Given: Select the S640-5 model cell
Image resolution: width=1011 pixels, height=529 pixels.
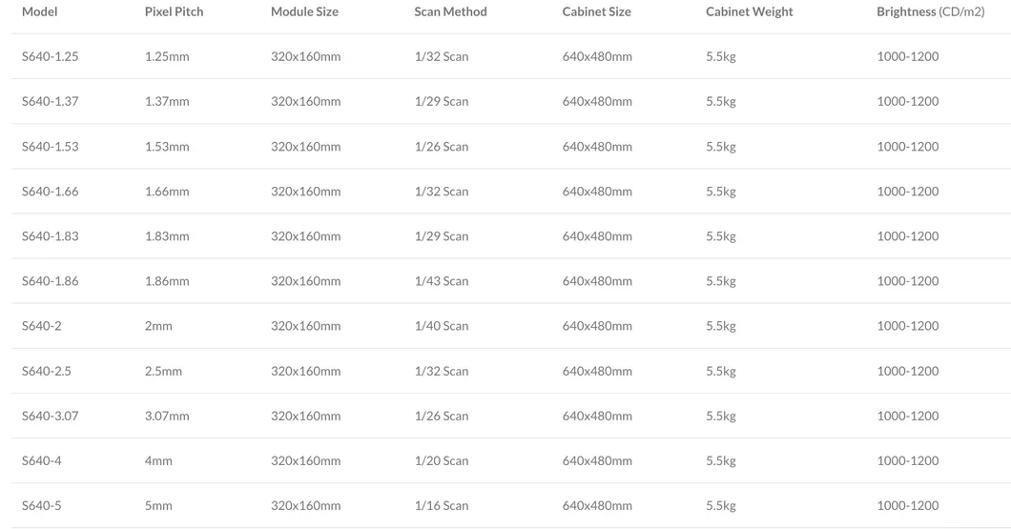Looking at the screenshot, I should coord(41,505).
